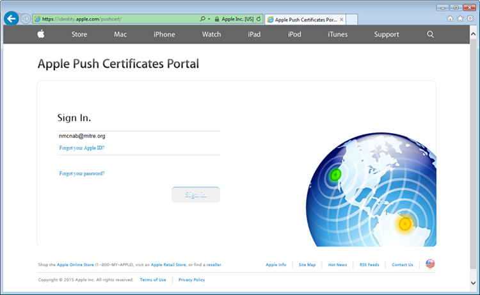Viewport: 480px width, 295px height.
Task: Refresh the page with reload icon
Action: point(259,19)
